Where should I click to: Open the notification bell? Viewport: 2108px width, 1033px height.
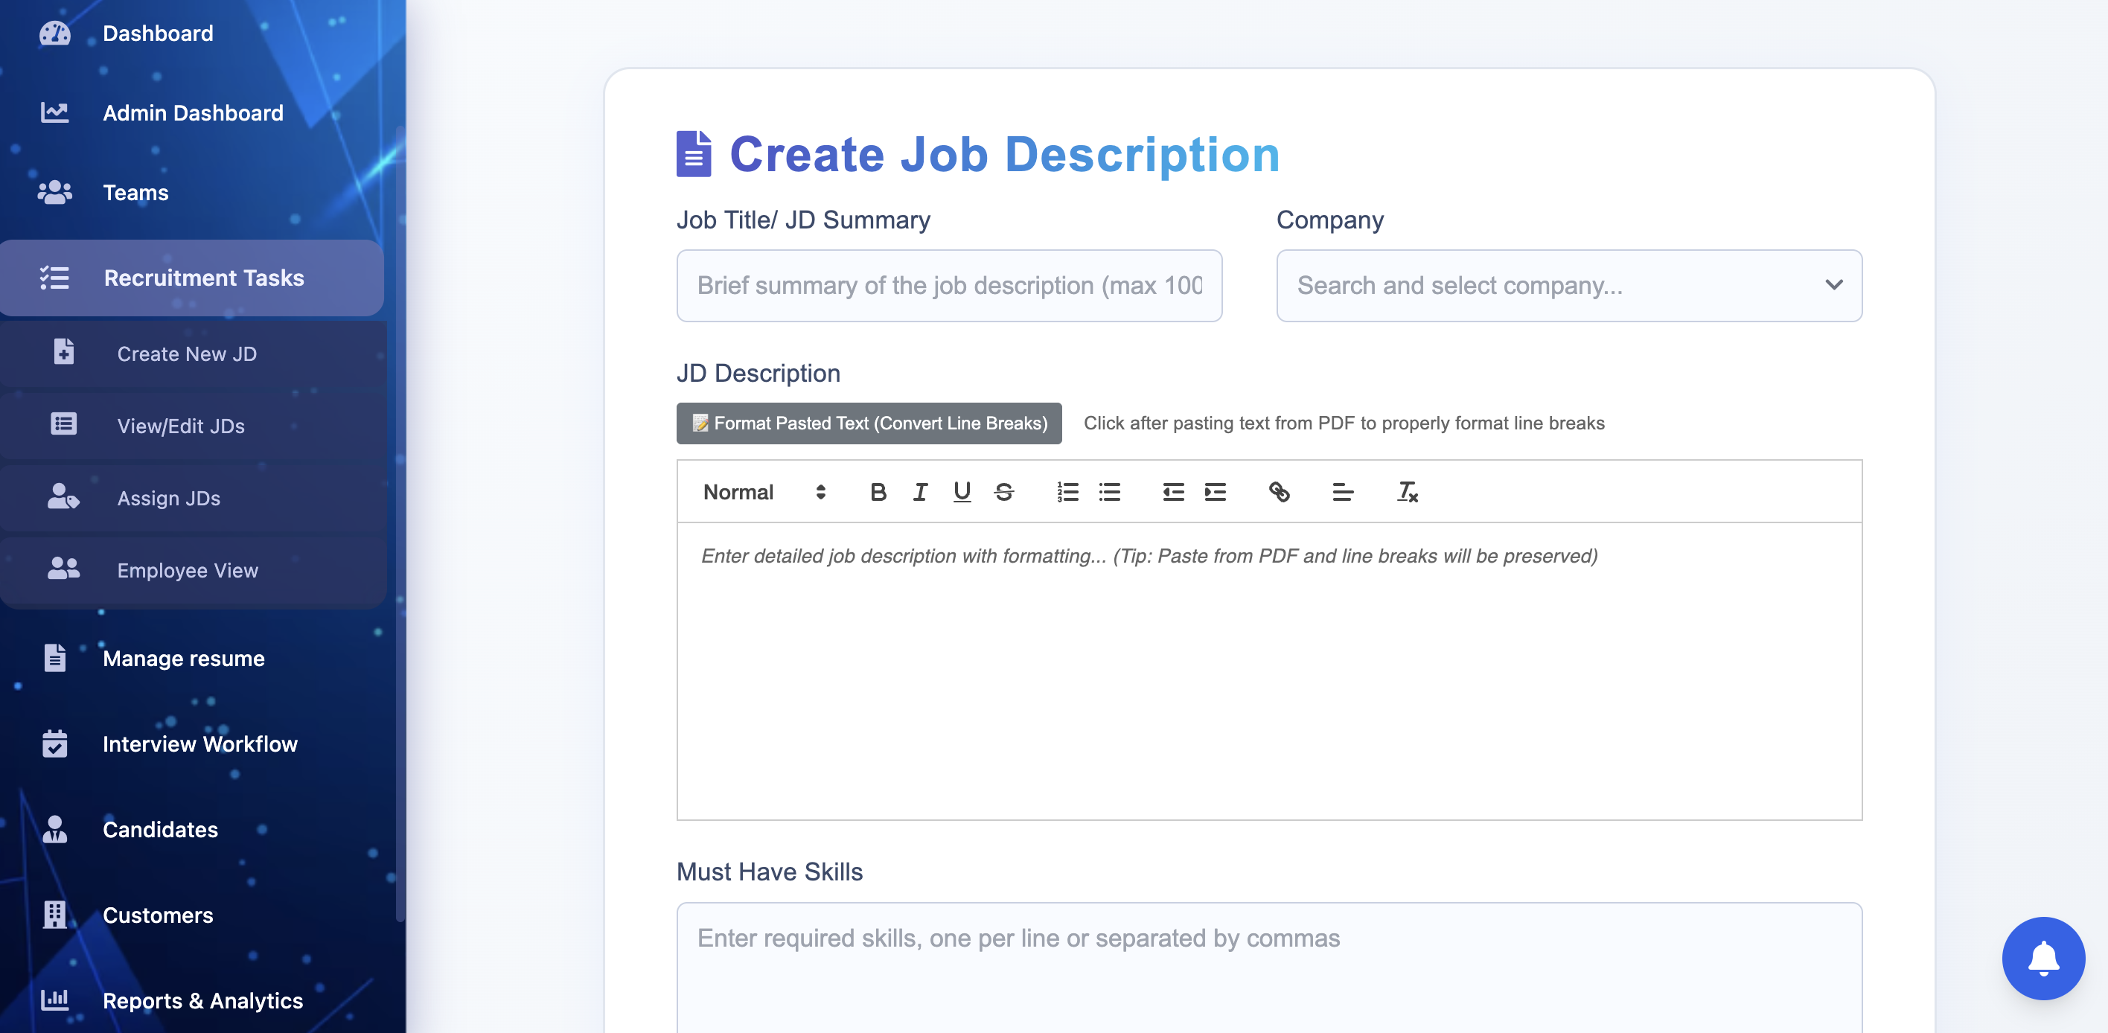coord(2042,958)
